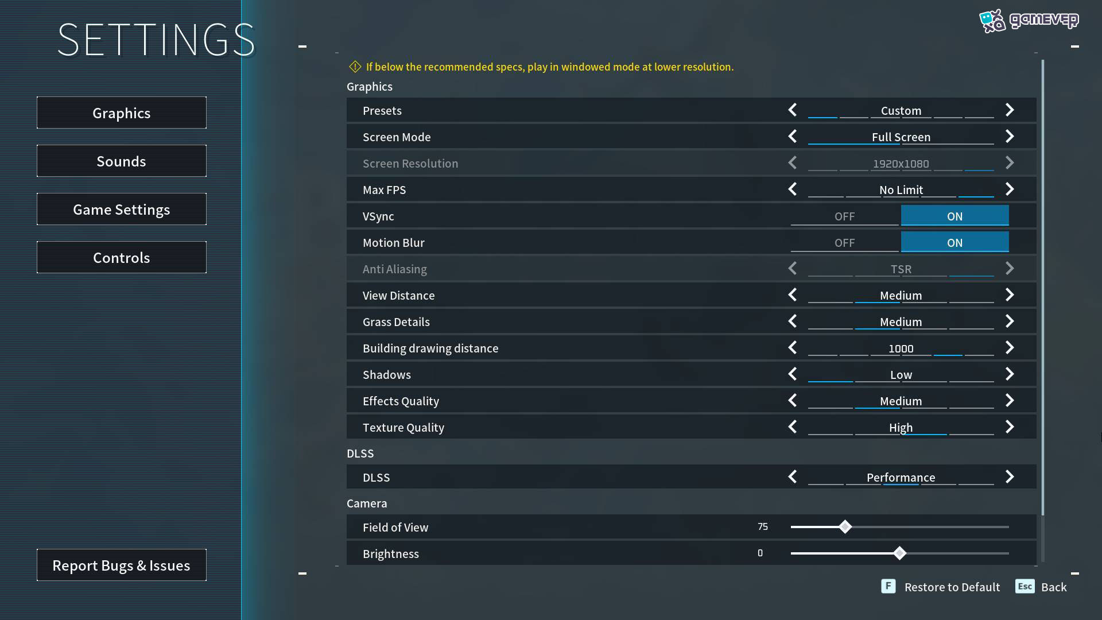Raise Shadows setting with right arrow
The height and width of the screenshot is (620, 1102).
pos(1010,374)
